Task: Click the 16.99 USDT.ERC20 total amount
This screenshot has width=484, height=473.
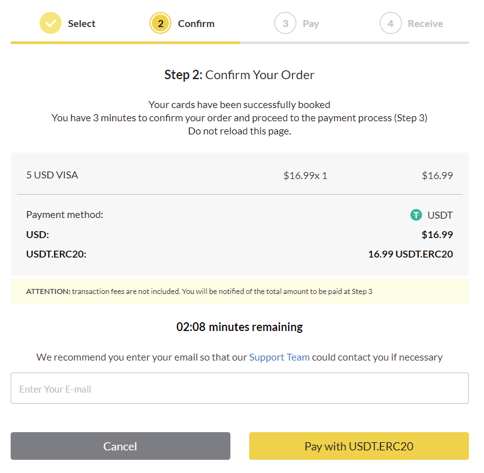Action: point(410,254)
